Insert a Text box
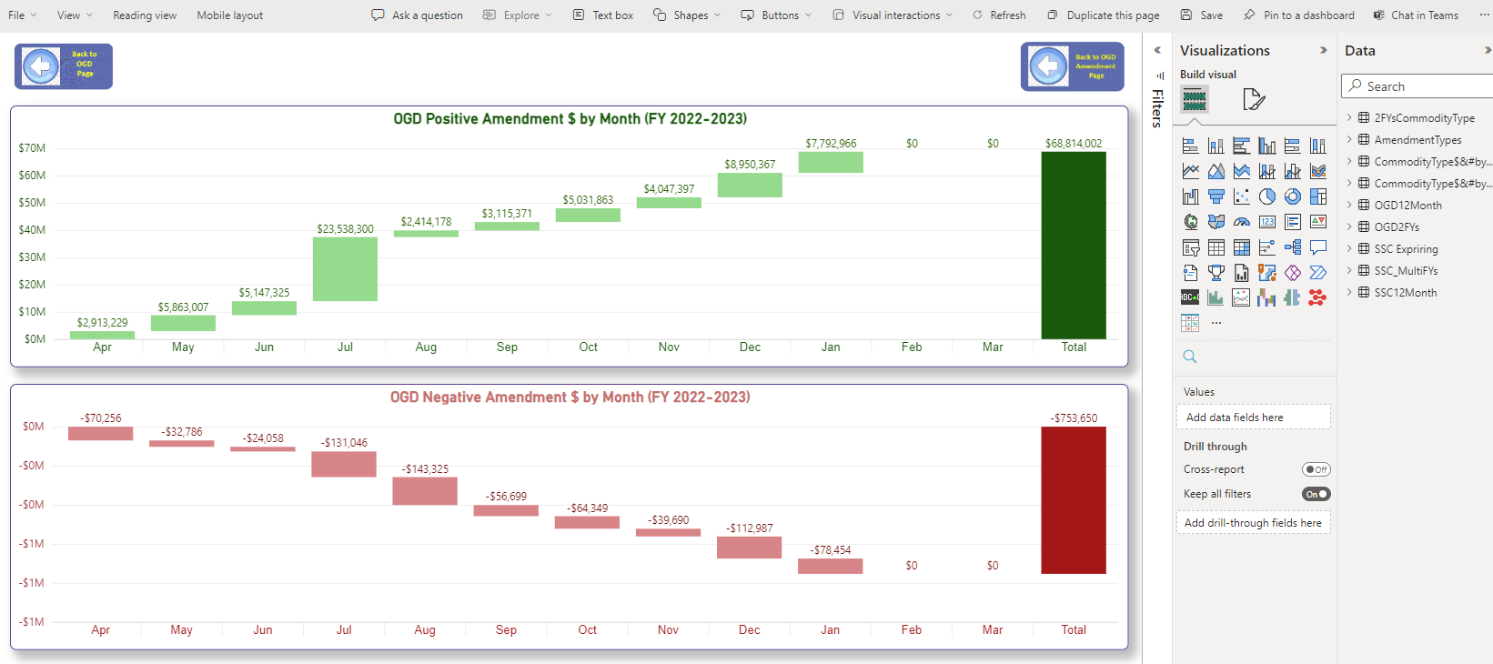Image resolution: width=1493 pixels, height=664 pixels. 603,15
